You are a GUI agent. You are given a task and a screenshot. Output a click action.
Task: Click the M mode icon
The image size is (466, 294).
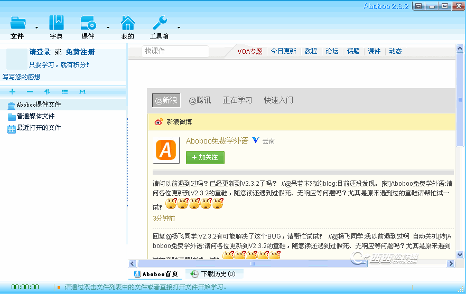point(82,92)
